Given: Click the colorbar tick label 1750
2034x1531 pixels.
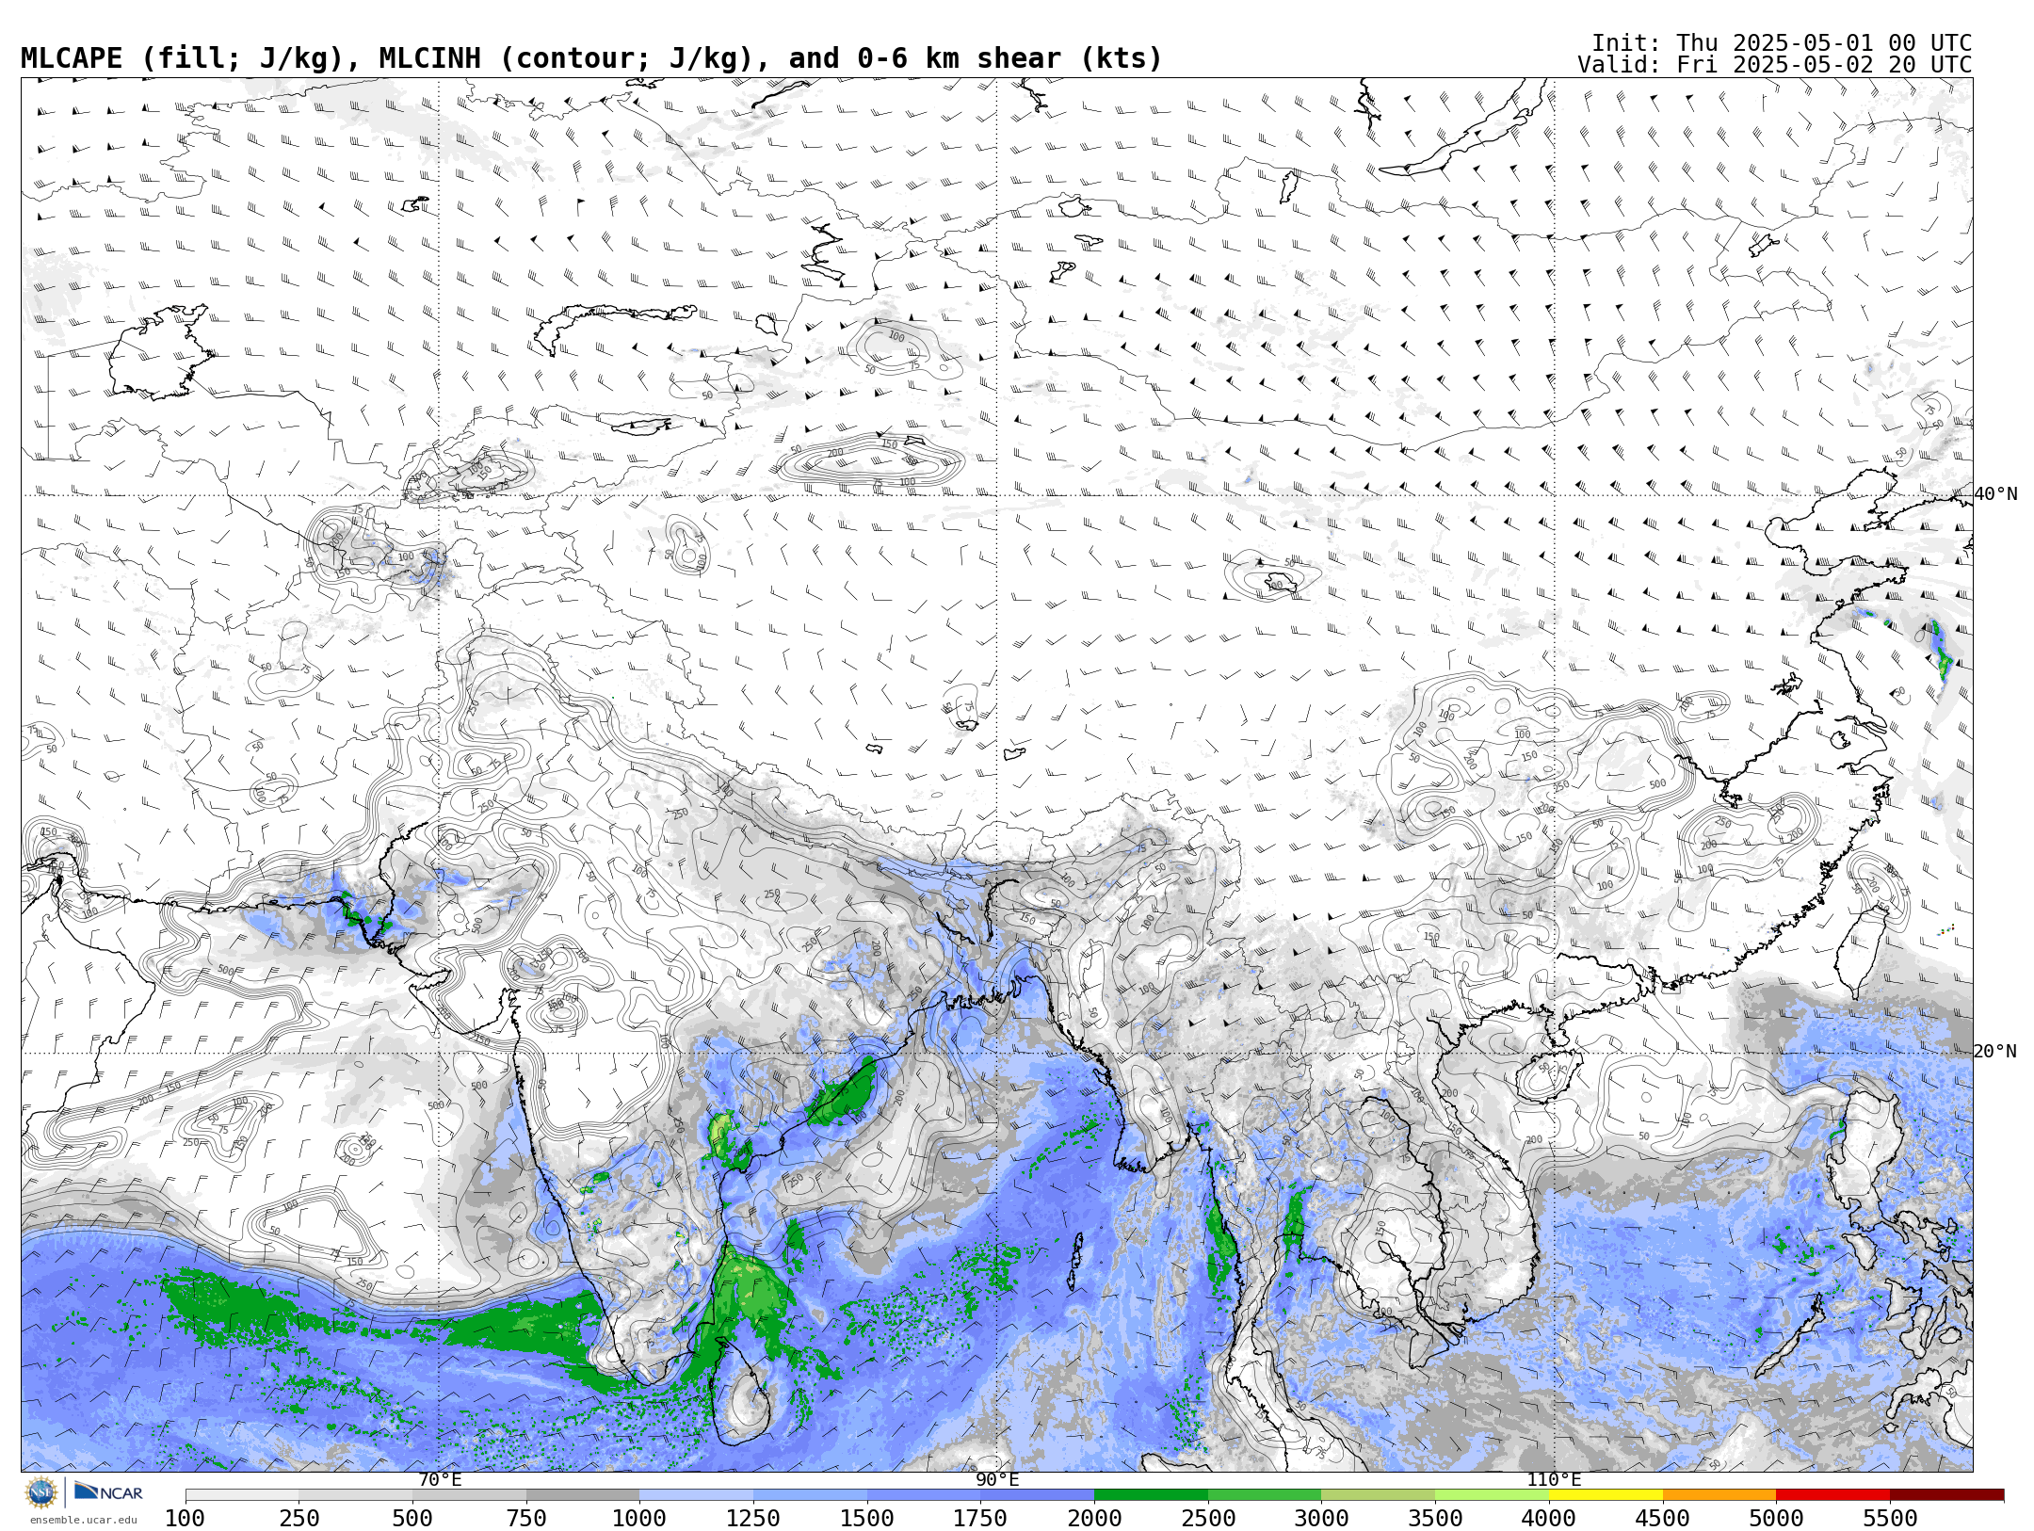Looking at the screenshot, I should 981,1518.
